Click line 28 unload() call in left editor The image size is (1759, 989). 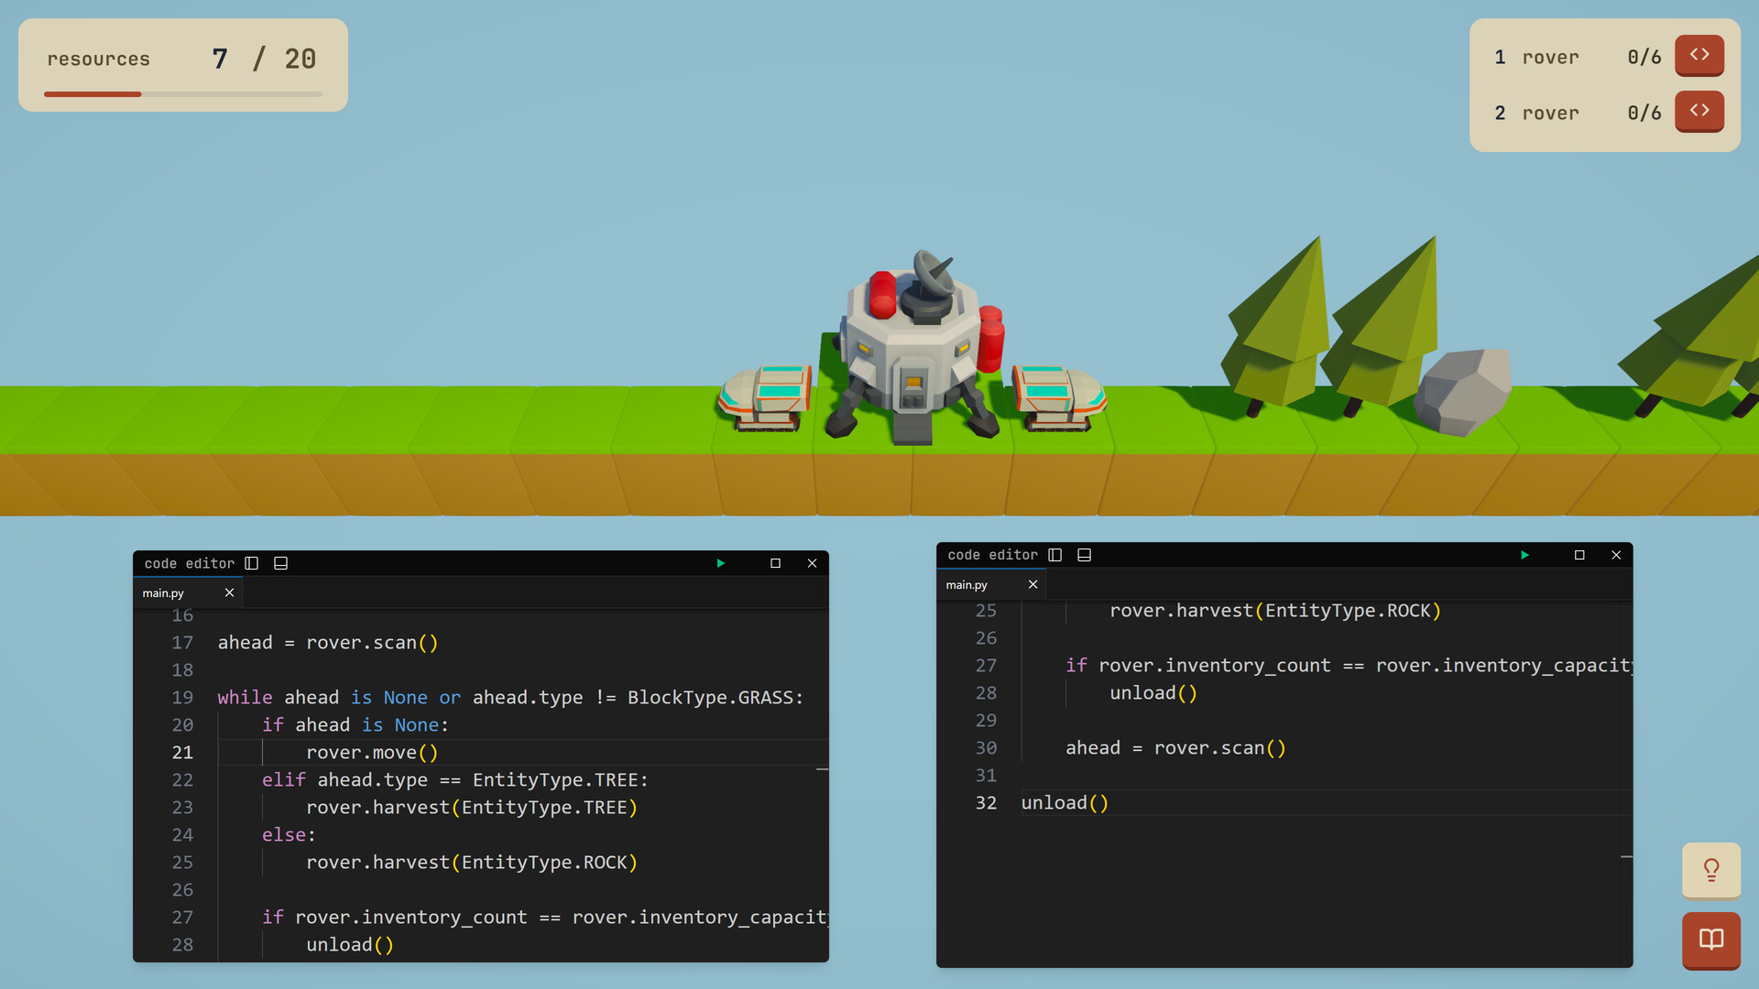pyautogui.click(x=350, y=945)
